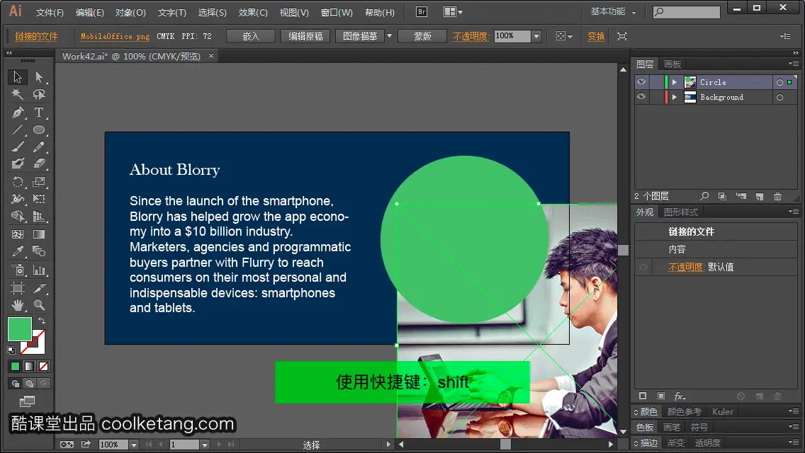Select the Paintbrush tool
The height and width of the screenshot is (453, 805).
[x=18, y=147]
